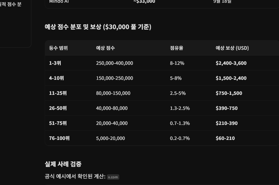Select the $1,500-2,400 reward cell

pyautogui.click(x=231, y=78)
